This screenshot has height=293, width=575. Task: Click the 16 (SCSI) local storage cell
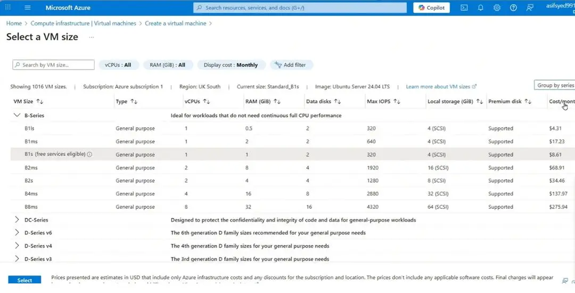[438, 168]
